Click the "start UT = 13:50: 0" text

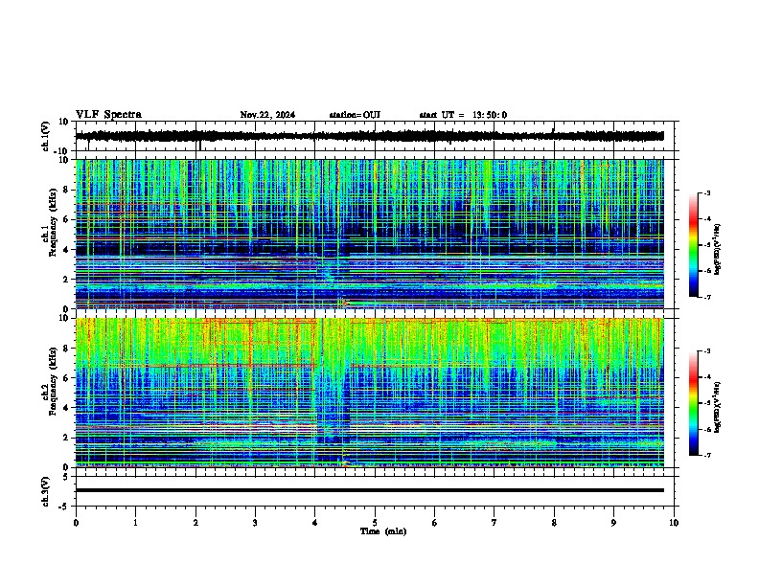tap(463, 115)
